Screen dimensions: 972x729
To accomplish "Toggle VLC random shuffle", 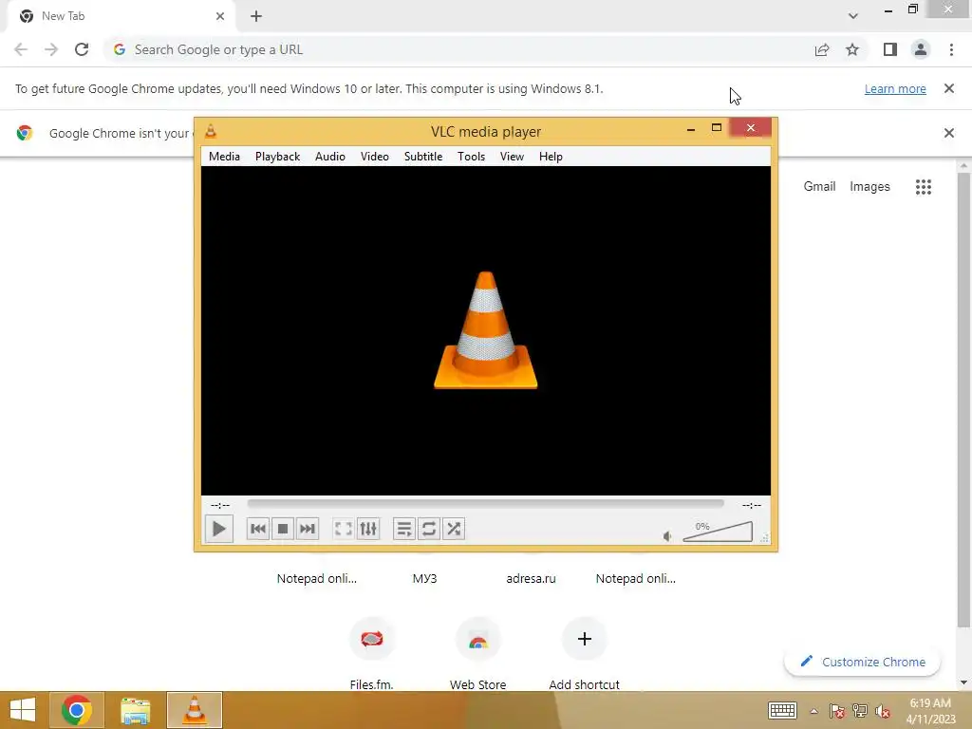I will click(x=454, y=529).
